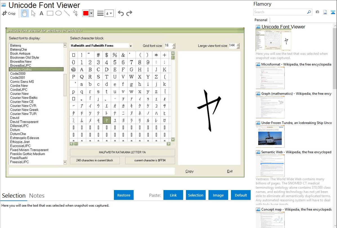
Task: Click the Paste Selection button
Action: coord(196,195)
